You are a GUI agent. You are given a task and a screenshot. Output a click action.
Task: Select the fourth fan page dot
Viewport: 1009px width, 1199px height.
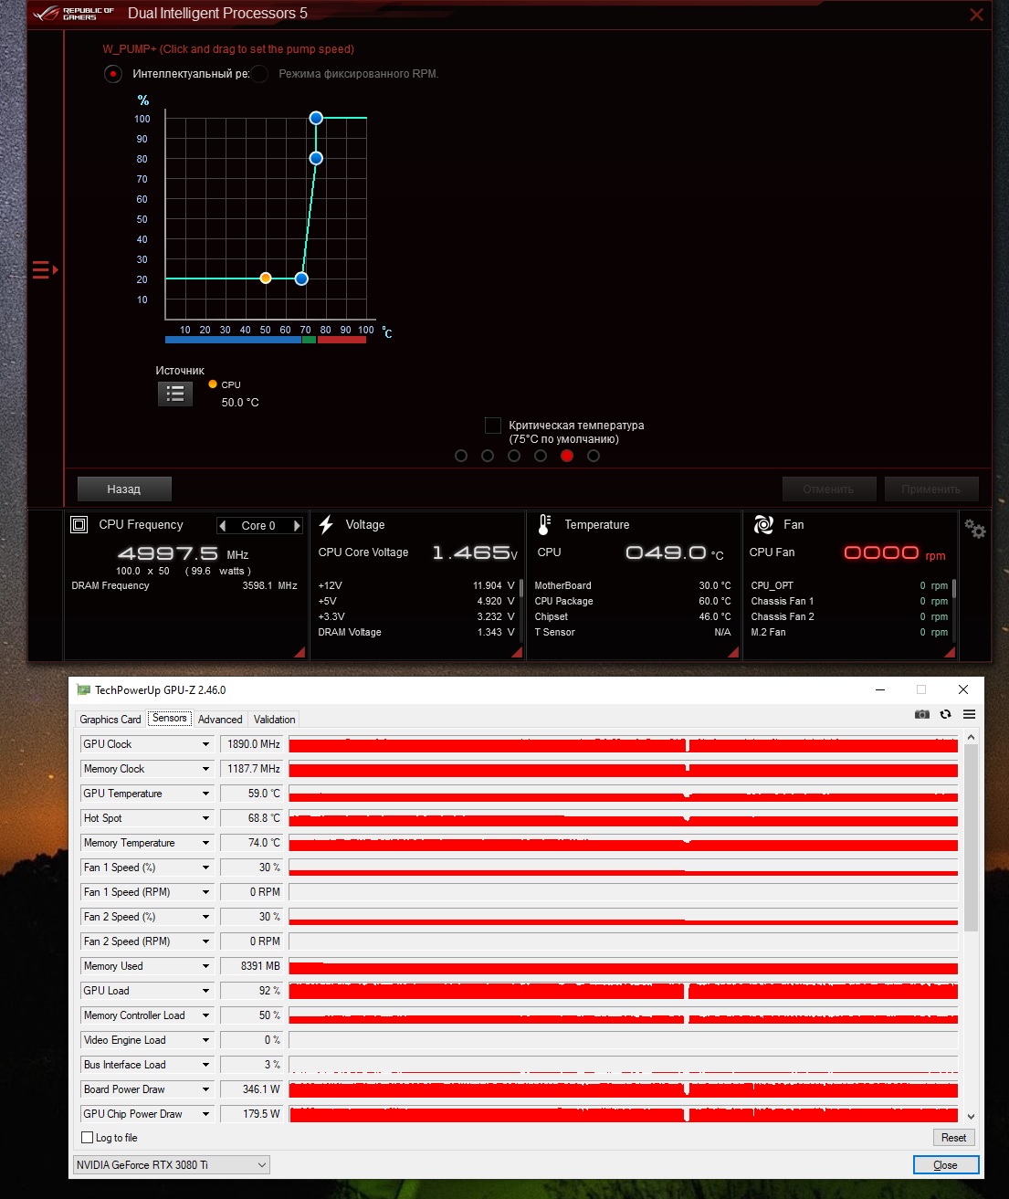[x=541, y=456]
